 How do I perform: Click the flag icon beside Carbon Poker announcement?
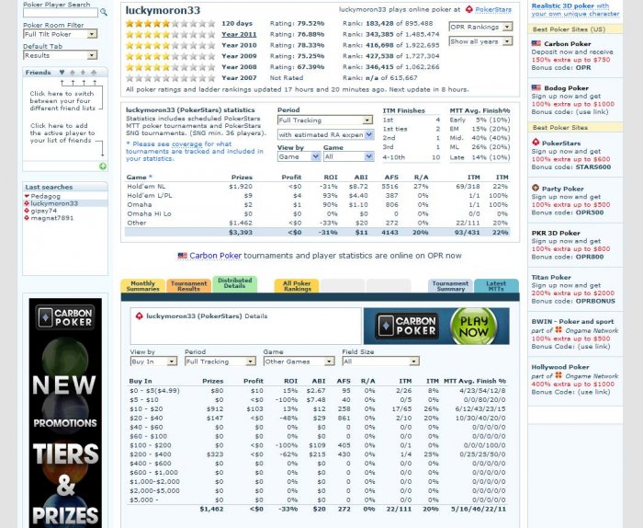point(182,256)
